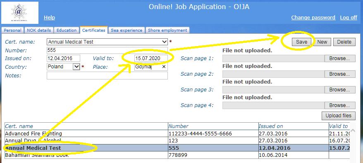The height and width of the screenshot is (163, 363).
Task: Log off from the application
Action: (349, 18)
